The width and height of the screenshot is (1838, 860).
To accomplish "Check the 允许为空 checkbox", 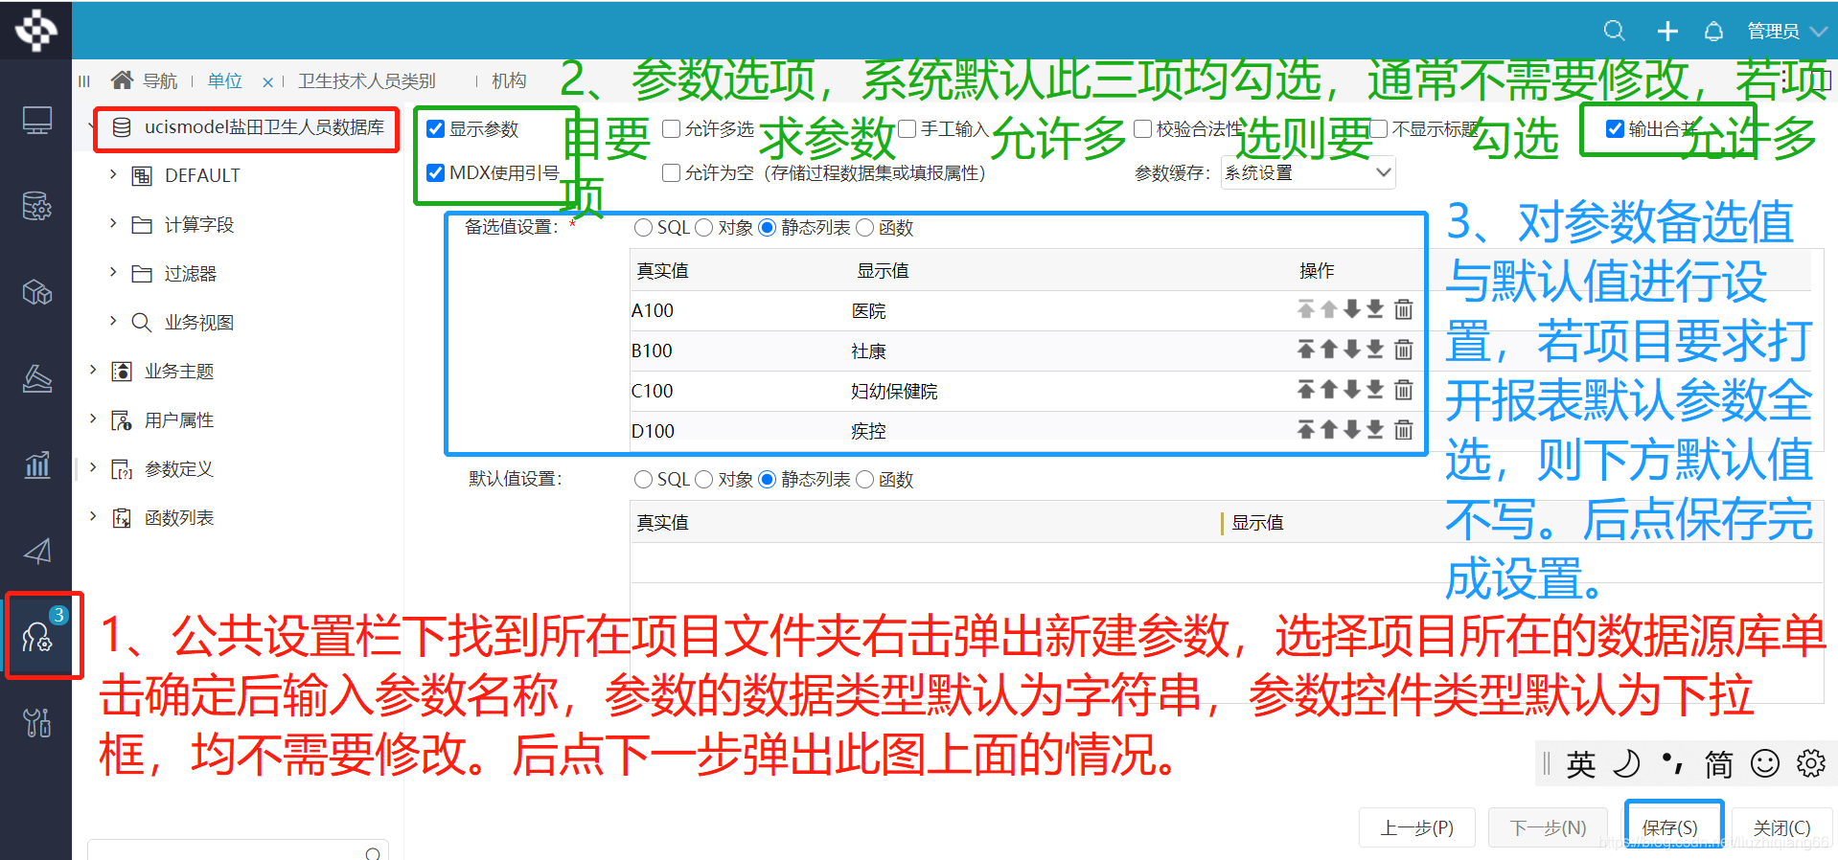I will coord(672,172).
